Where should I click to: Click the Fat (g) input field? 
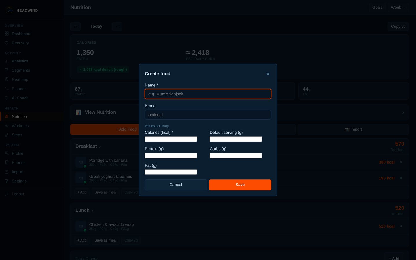171,172
